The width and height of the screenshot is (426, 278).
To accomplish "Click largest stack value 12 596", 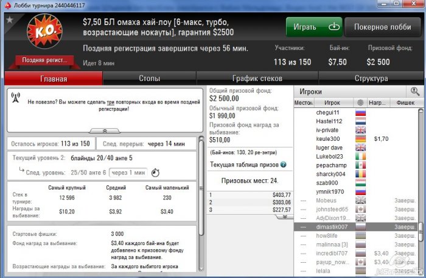I will [x=67, y=198].
